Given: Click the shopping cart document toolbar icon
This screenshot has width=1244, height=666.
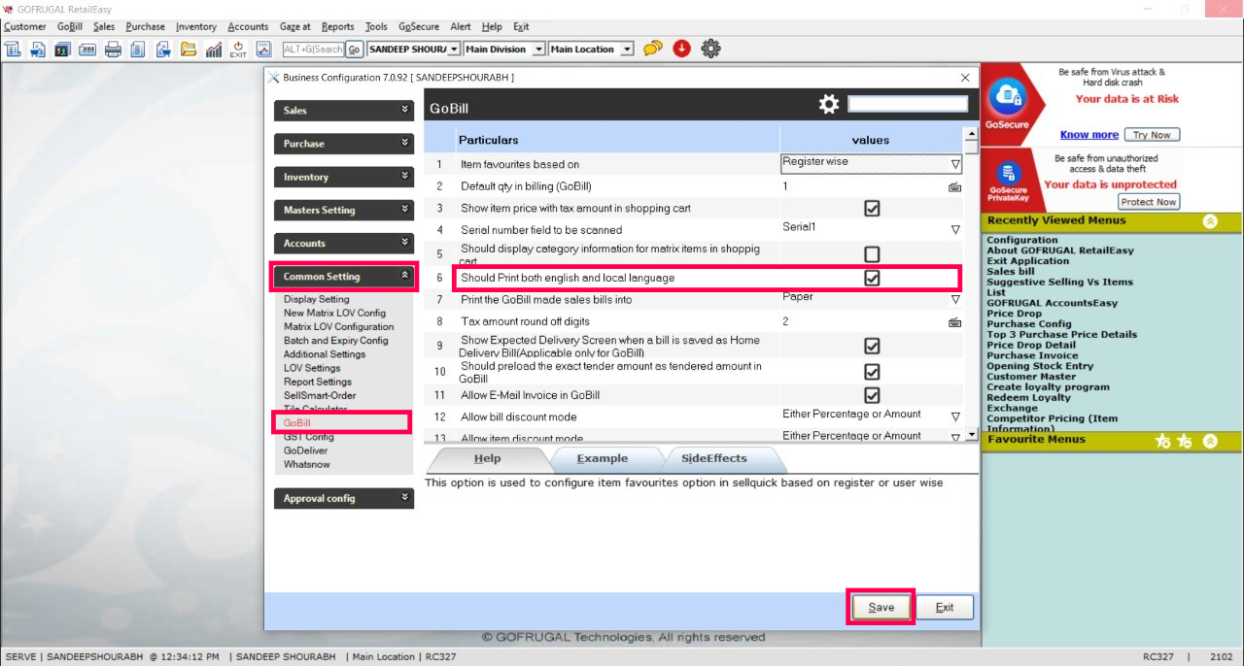Looking at the screenshot, I should coord(38,49).
